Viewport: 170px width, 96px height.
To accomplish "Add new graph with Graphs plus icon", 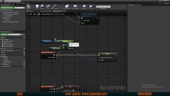I will (24, 37).
